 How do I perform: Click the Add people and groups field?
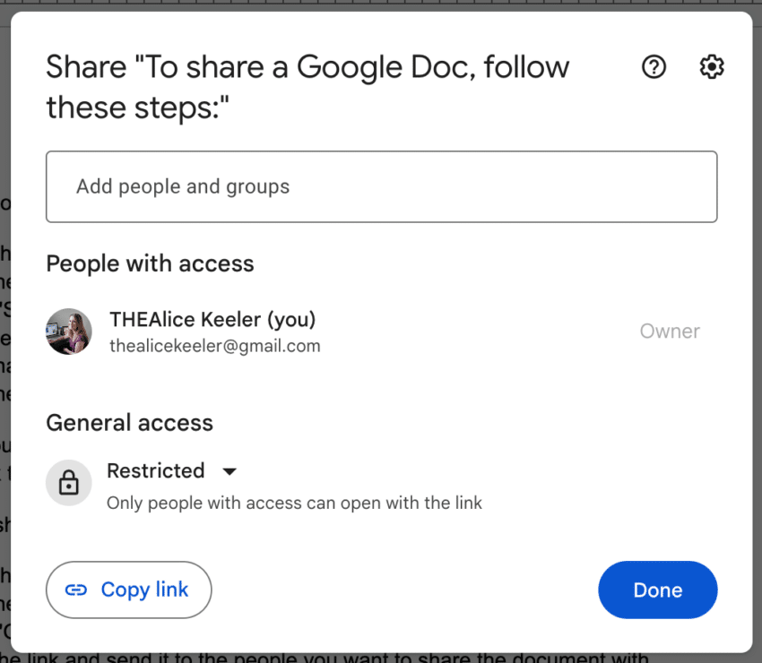tap(382, 186)
